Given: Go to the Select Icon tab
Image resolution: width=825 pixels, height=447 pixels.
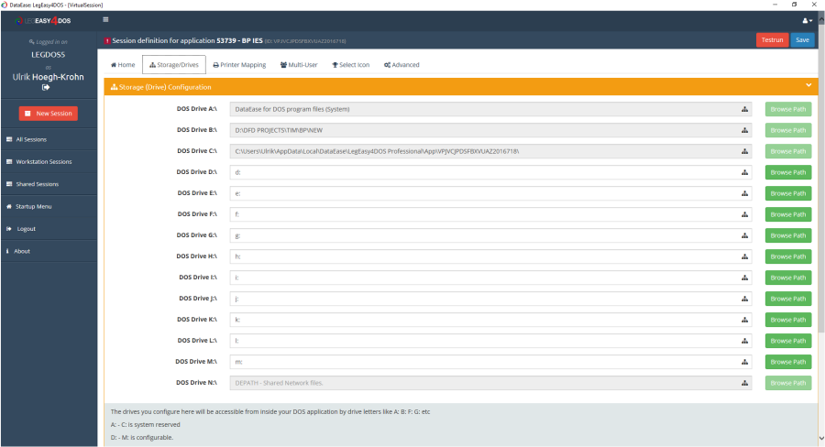Looking at the screenshot, I should click(x=350, y=65).
